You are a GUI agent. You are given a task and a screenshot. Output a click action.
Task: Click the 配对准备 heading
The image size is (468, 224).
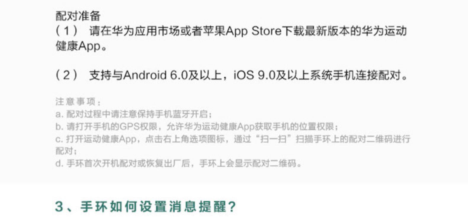pos(78,16)
